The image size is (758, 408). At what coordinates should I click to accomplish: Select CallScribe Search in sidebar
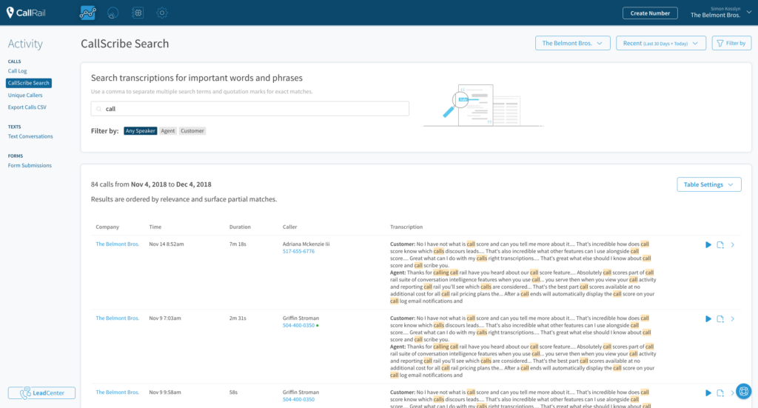tap(29, 83)
